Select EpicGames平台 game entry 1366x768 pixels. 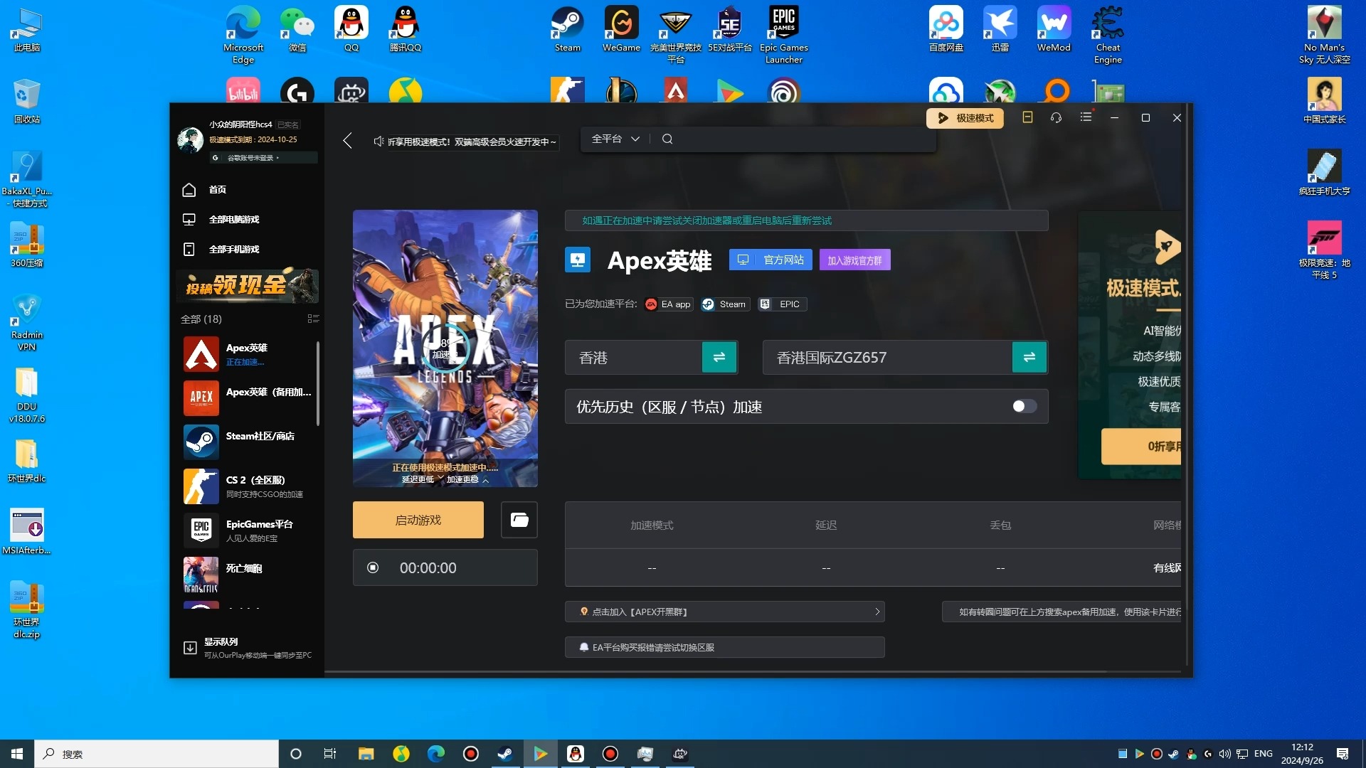248,530
